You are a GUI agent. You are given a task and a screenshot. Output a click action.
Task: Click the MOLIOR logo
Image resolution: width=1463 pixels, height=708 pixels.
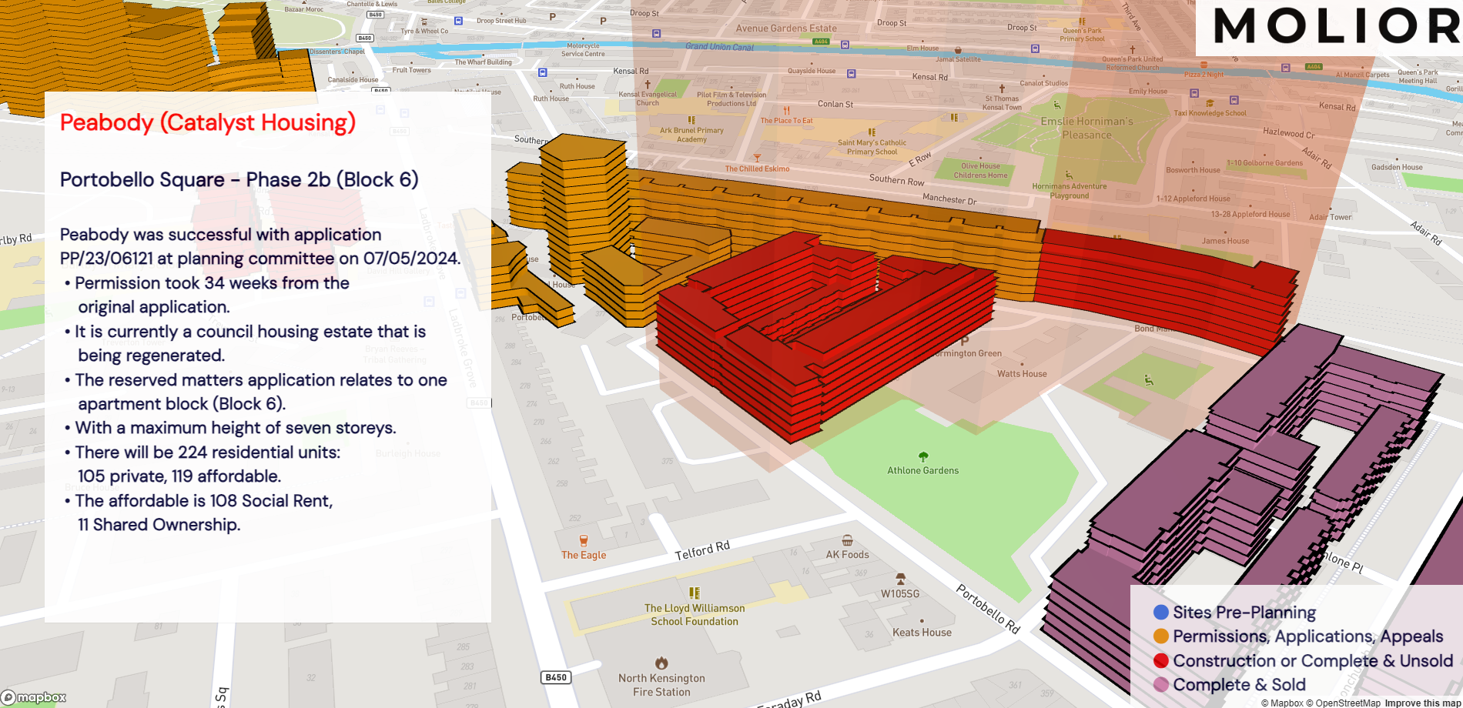pyautogui.click(x=1337, y=25)
